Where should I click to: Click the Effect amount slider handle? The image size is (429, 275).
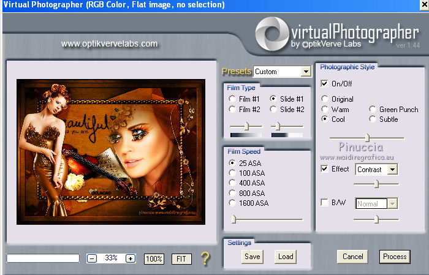coord(376,184)
